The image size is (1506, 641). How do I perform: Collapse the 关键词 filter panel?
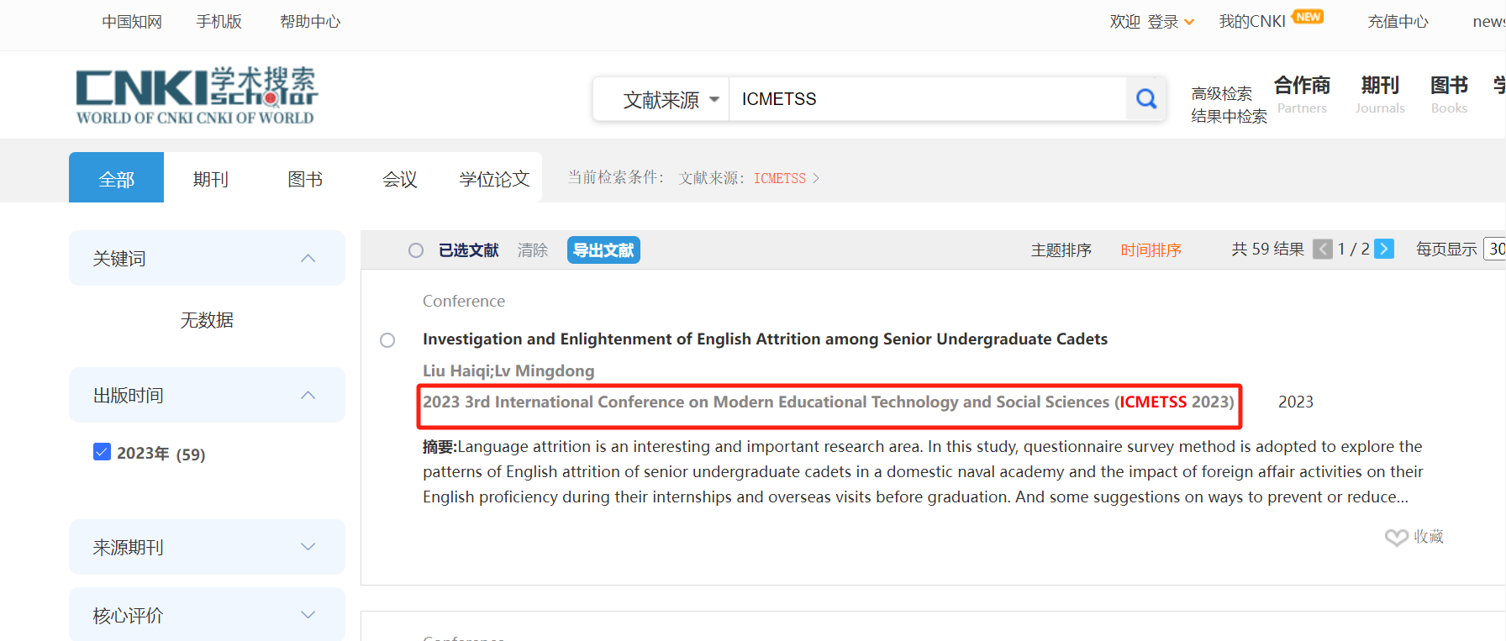click(308, 258)
